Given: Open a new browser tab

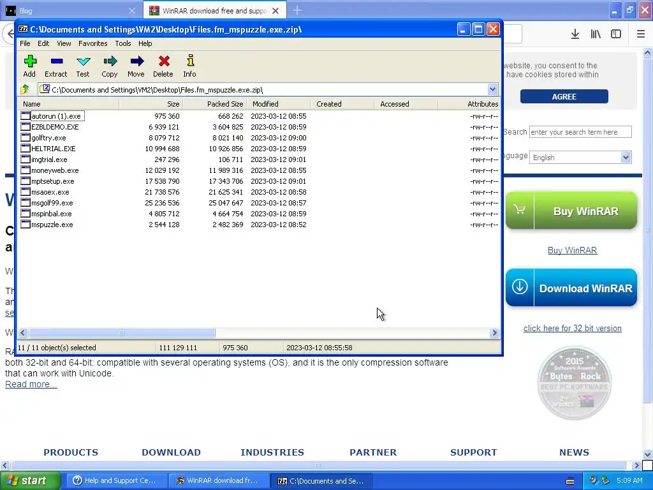Looking at the screenshot, I should pyautogui.click(x=297, y=10).
